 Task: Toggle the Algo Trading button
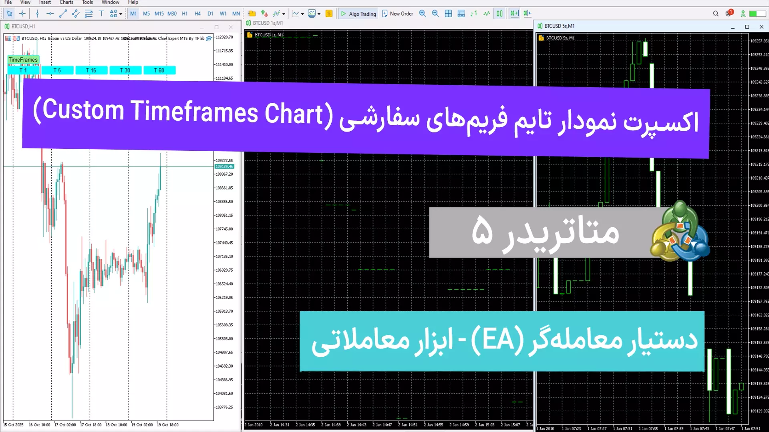(358, 14)
